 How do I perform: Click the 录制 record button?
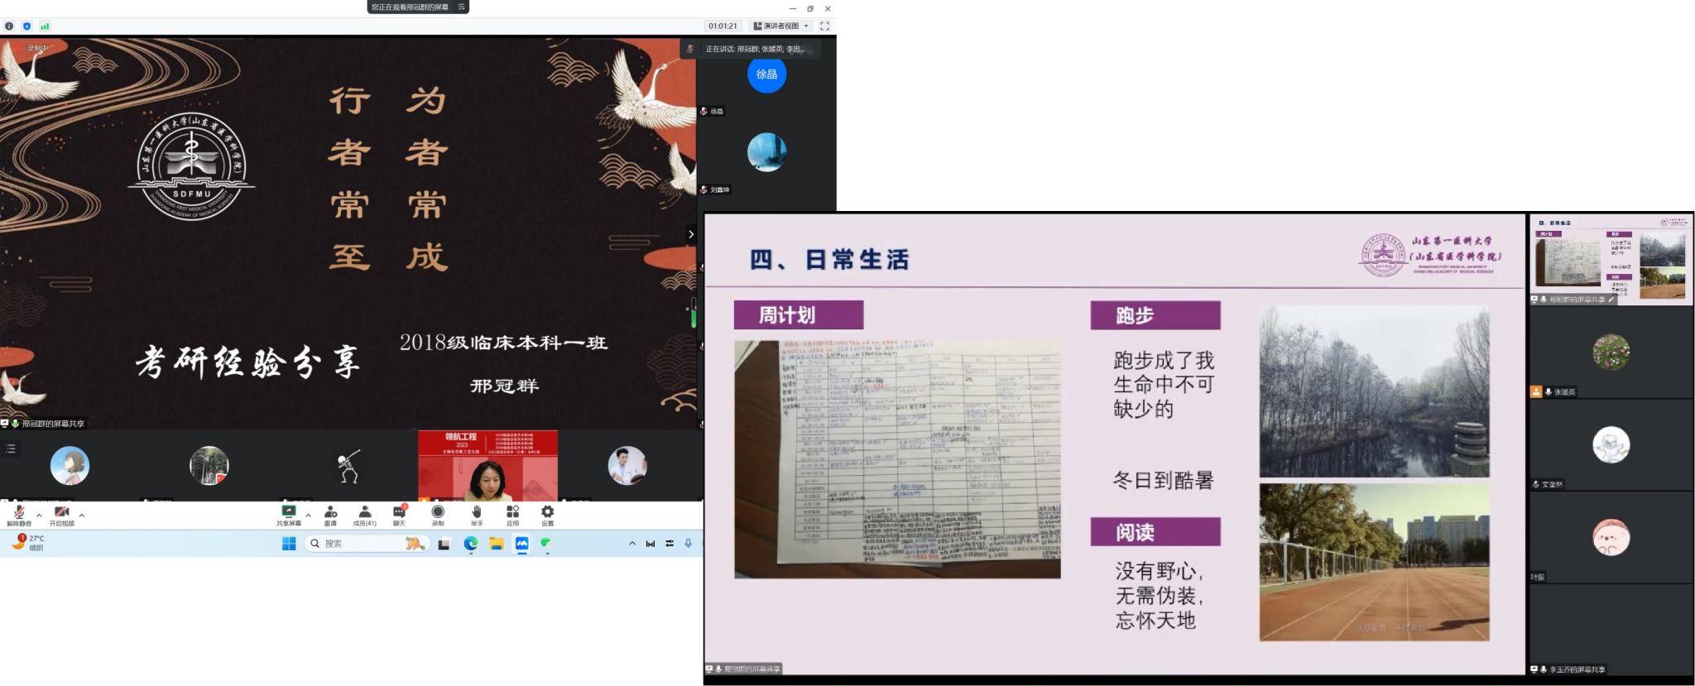pos(438,514)
